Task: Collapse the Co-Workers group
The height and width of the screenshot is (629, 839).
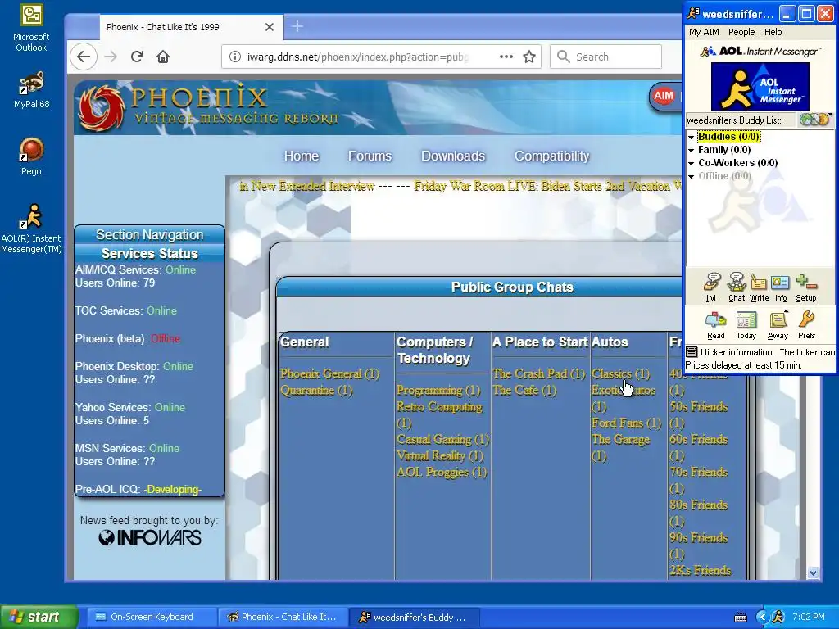Action: 692,163
